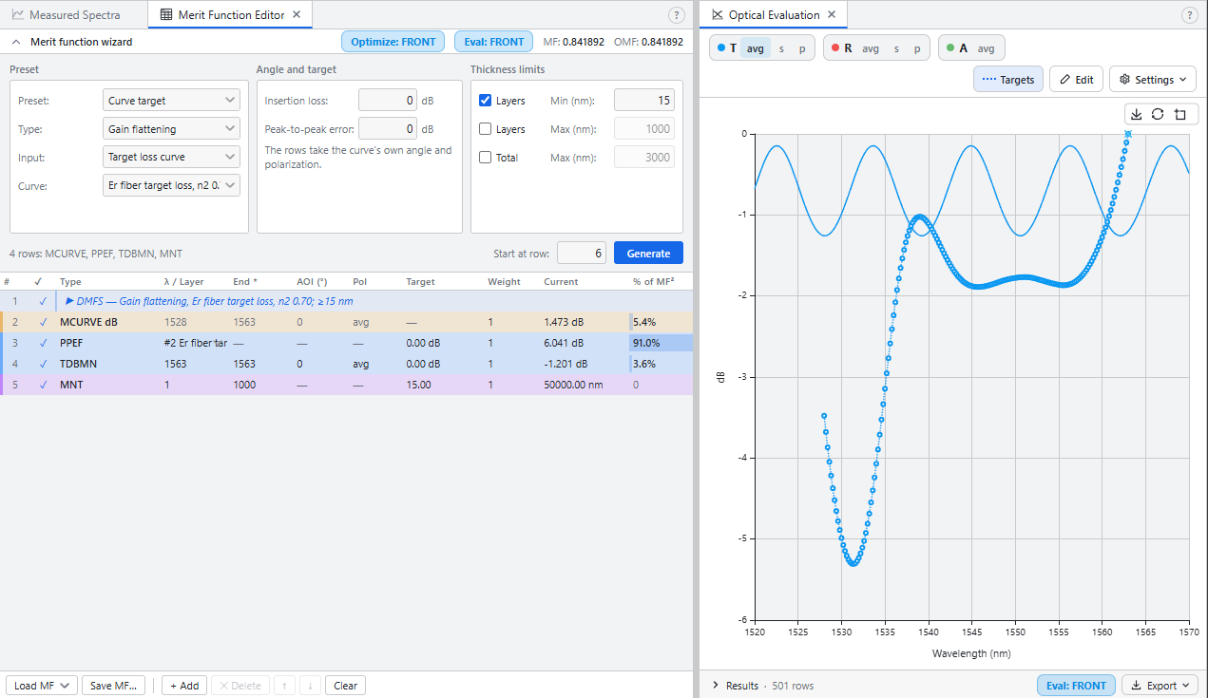Click the Peak-to-peak error input field
The image size is (1208, 698).
(x=387, y=128)
